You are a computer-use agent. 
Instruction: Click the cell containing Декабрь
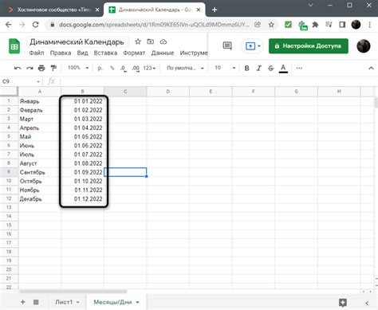click(x=40, y=199)
